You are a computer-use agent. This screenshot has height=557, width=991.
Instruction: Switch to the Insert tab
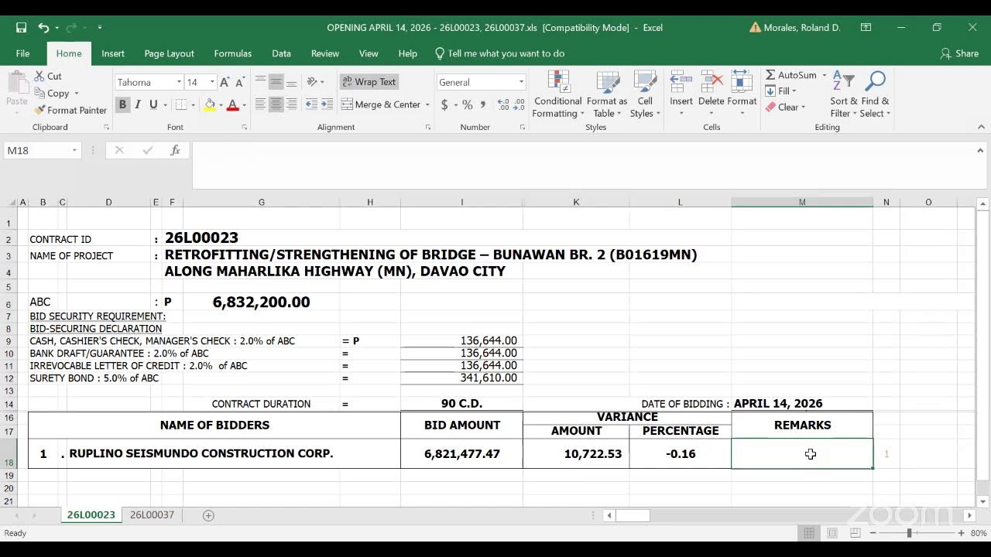tap(113, 53)
